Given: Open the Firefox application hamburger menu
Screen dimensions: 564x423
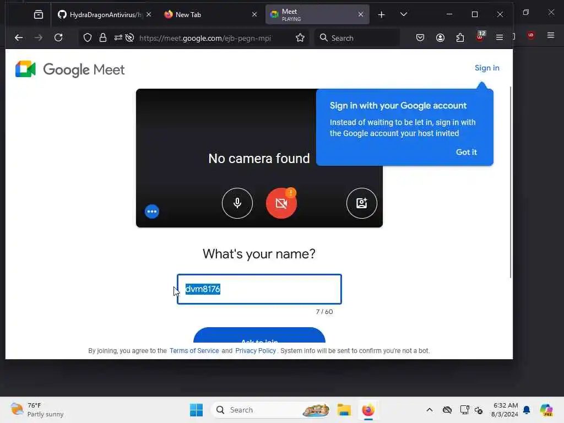Looking at the screenshot, I should (500, 37).
